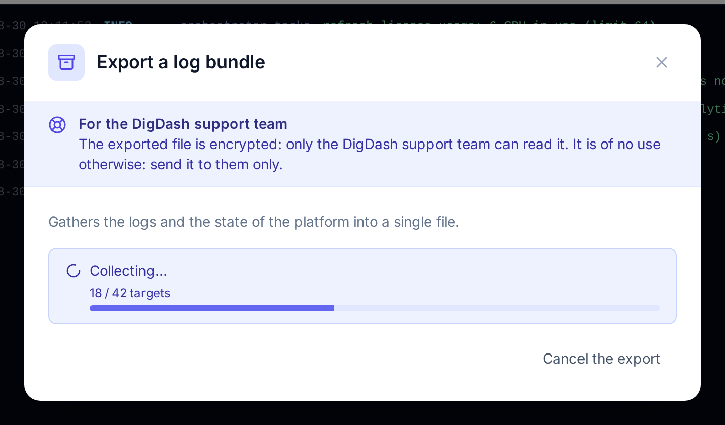
Task: Click the archive box icon in dialog header
Action: pos(66,62)
